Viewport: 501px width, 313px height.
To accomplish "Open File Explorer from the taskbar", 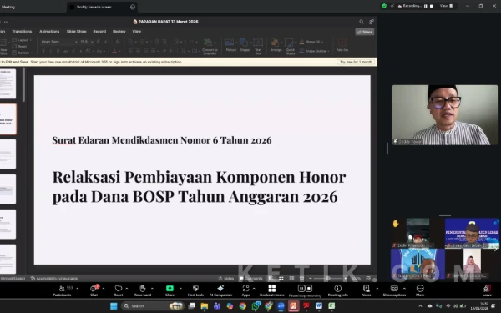I will tap(205, 306).
